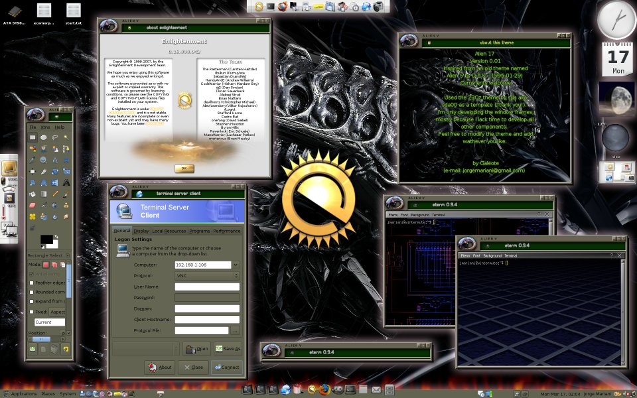Screen dimensions: 637x398
Task: Switch to the Local Resources tab
Action: 169,231
